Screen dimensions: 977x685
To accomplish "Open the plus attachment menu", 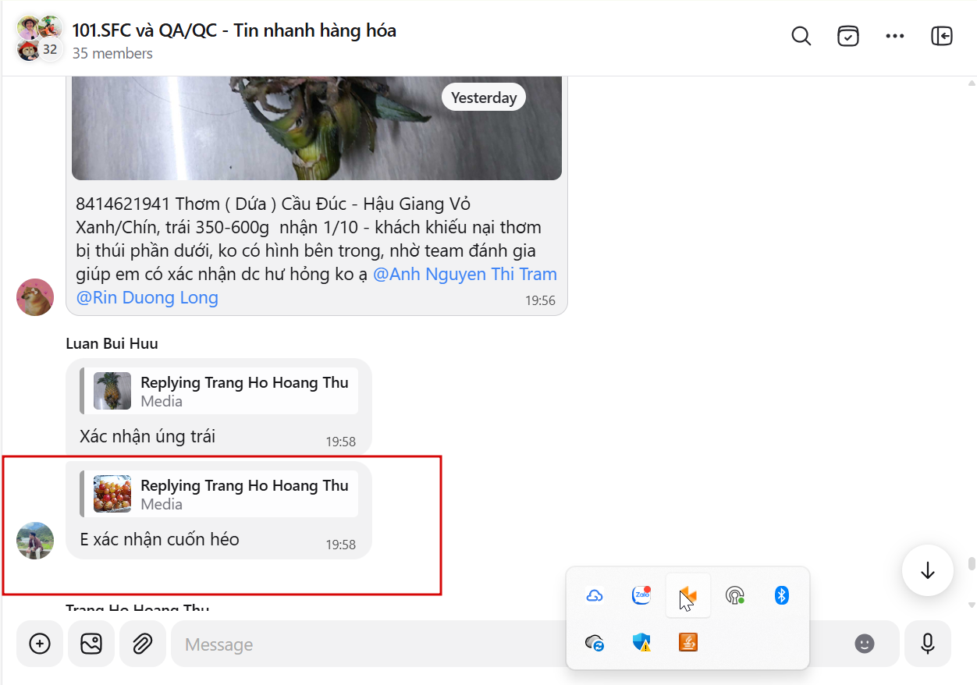I will [x=40, y=644].
